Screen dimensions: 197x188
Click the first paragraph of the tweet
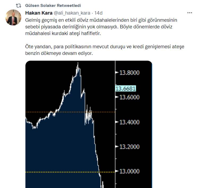(101, 27)
